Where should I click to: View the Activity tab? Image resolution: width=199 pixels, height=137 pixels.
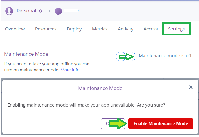[125, 29]
